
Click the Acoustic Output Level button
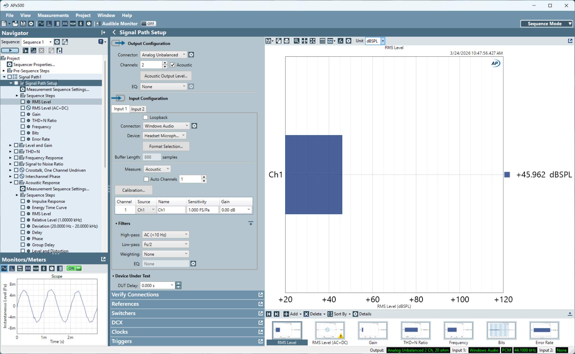click(166, 76)
